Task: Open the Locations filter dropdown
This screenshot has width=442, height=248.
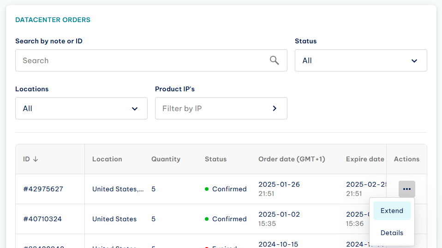Action: 81,108
